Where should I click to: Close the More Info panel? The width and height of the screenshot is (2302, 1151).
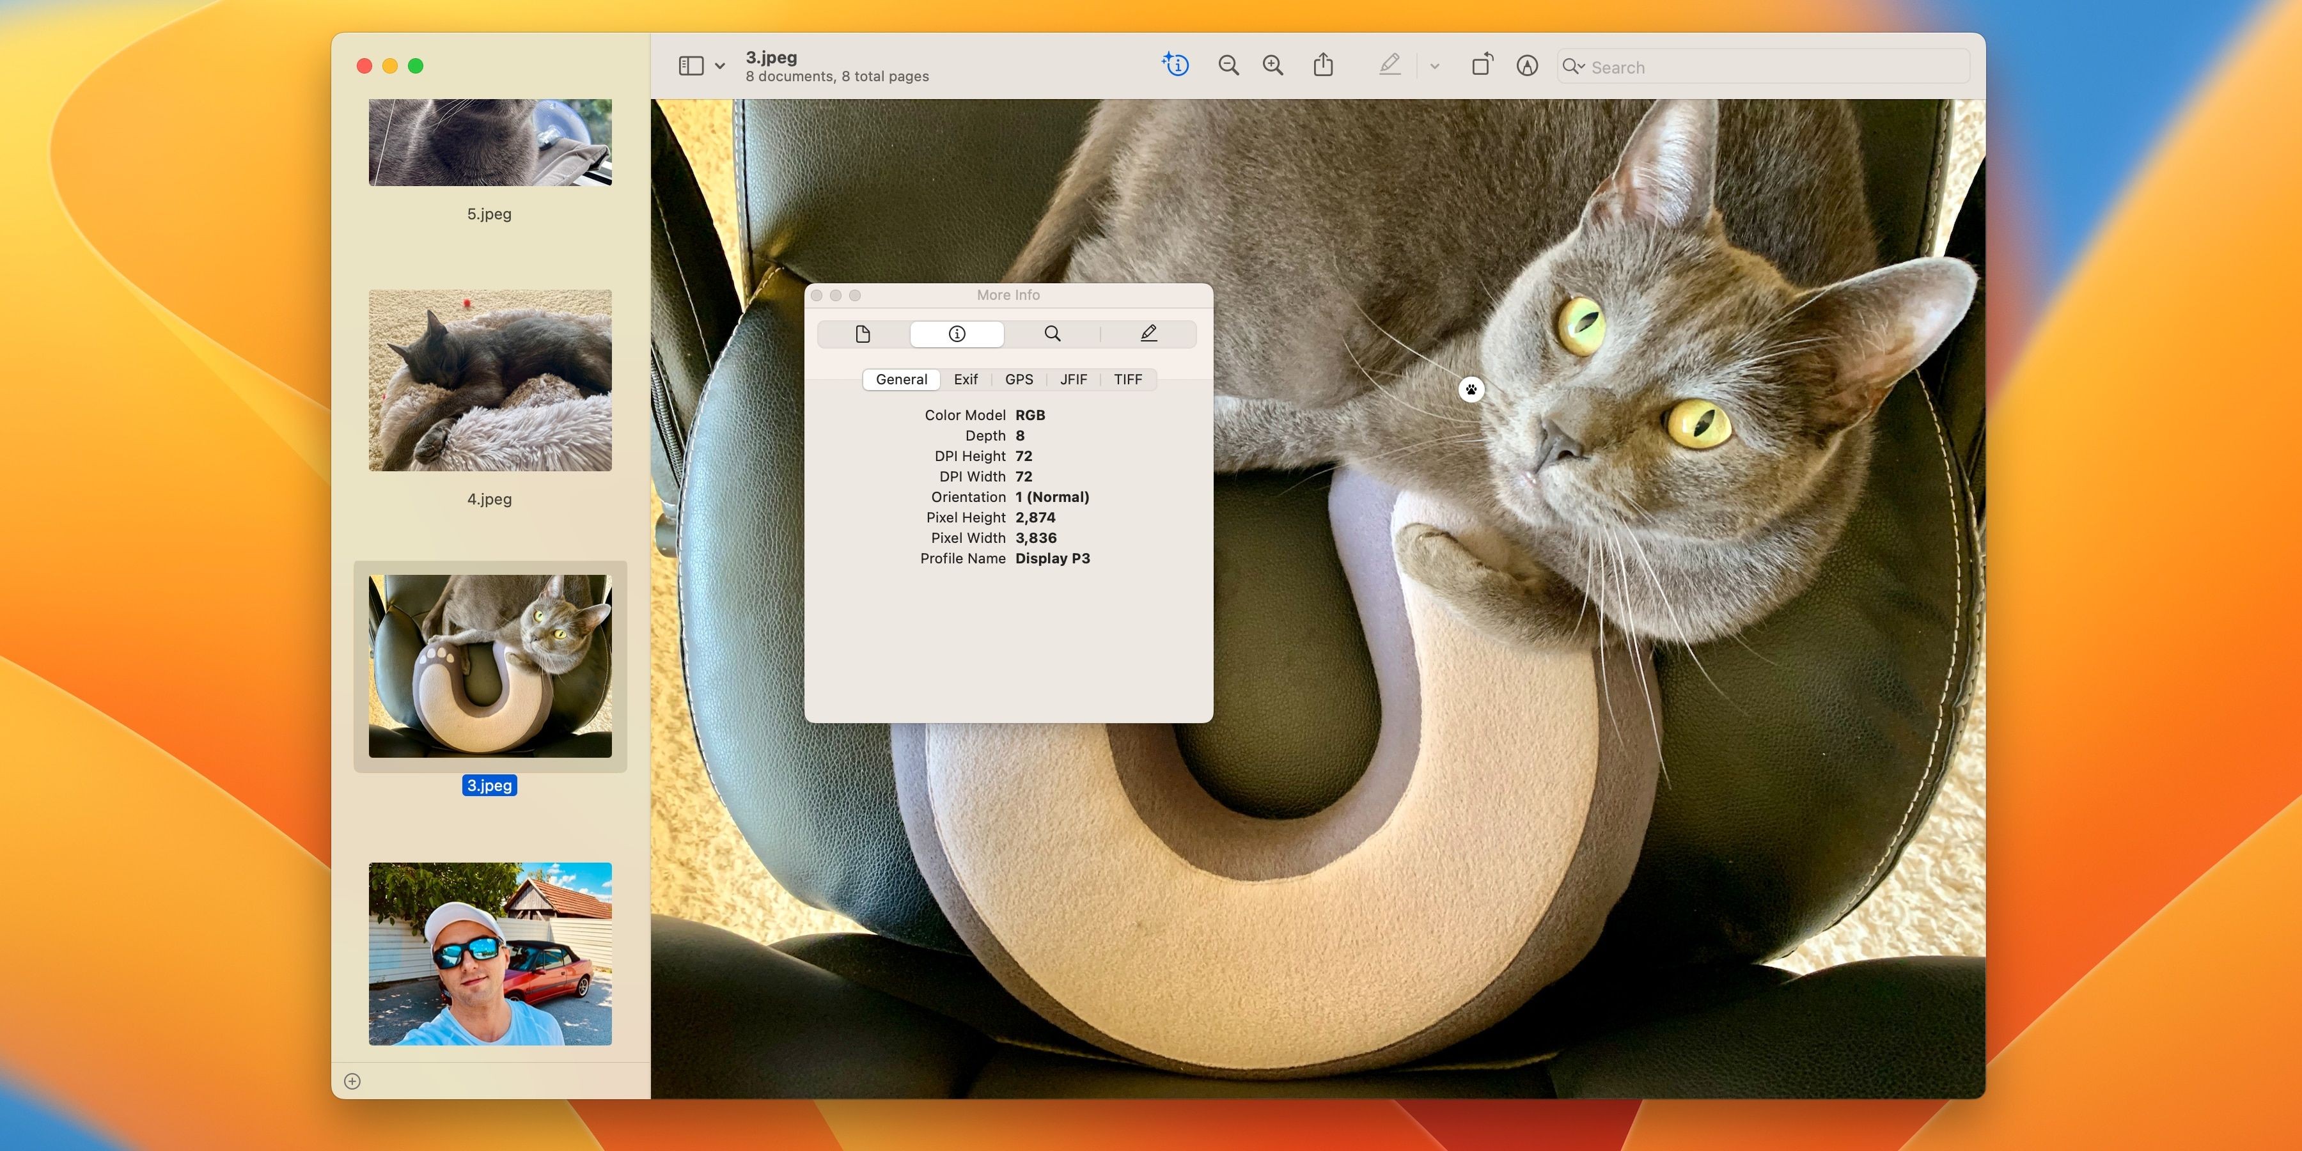(x=817, y=296)
